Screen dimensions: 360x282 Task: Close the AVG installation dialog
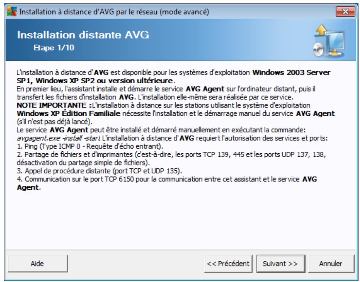coord(345,11)
